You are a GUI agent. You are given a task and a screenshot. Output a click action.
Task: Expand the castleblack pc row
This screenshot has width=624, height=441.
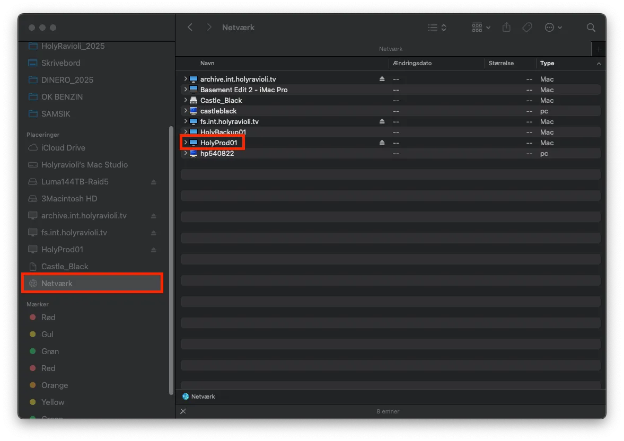pos(186,111)
